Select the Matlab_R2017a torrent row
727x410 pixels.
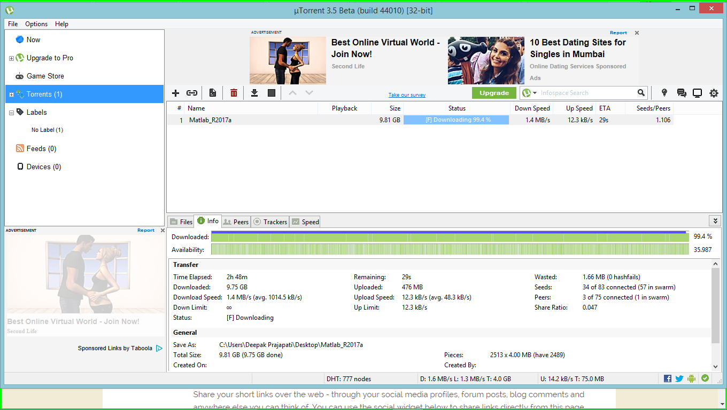pyautogui.click(x=420, y=120)
